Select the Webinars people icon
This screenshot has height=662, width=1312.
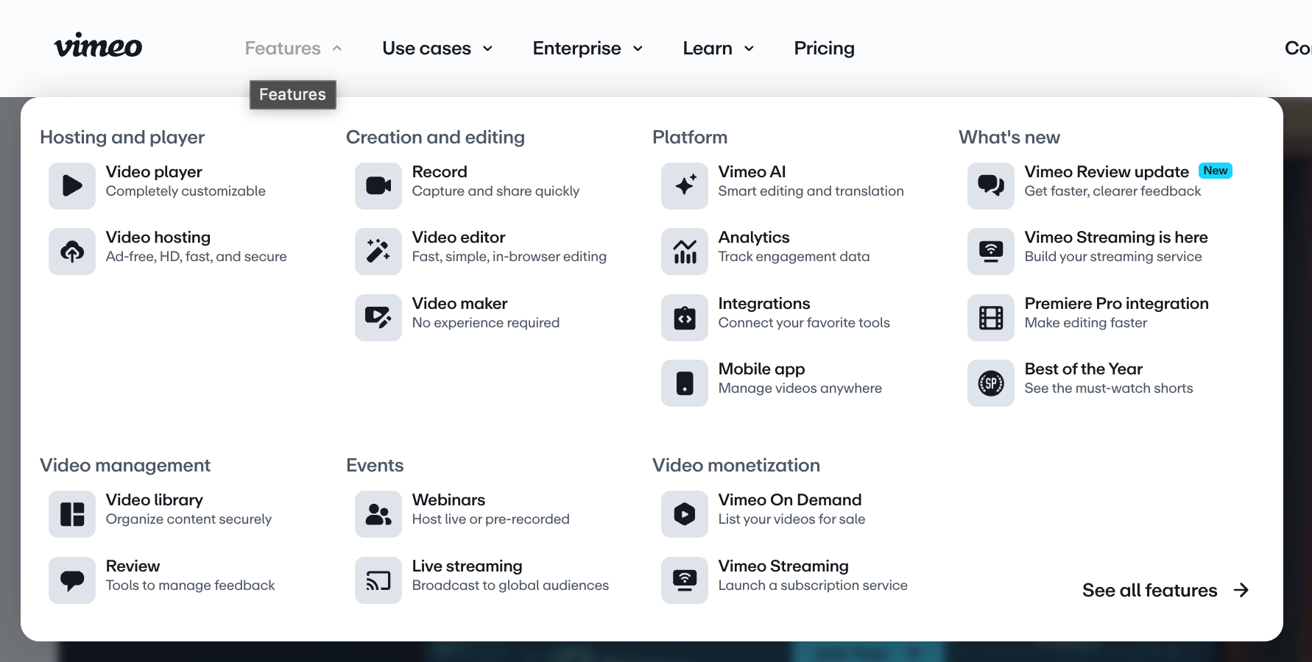[378, 514]
